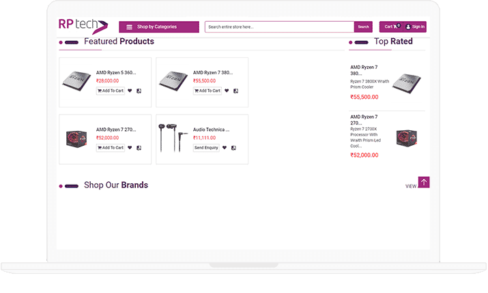Image resolution: width=488 pixels, height=293 pixels.
Task: Open AMD Ryzen 7 380 Top Rated title
Action: [364, 70]
